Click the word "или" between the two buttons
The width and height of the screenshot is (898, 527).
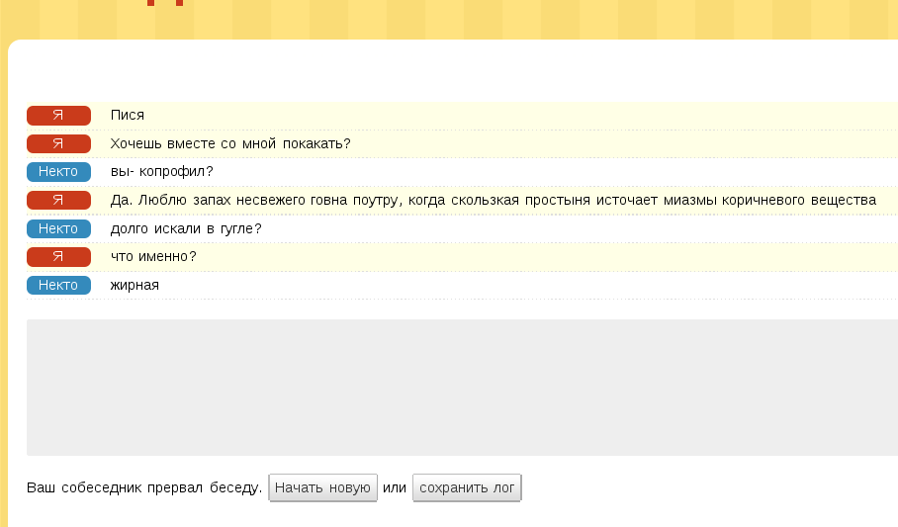[x=395, y=488]
